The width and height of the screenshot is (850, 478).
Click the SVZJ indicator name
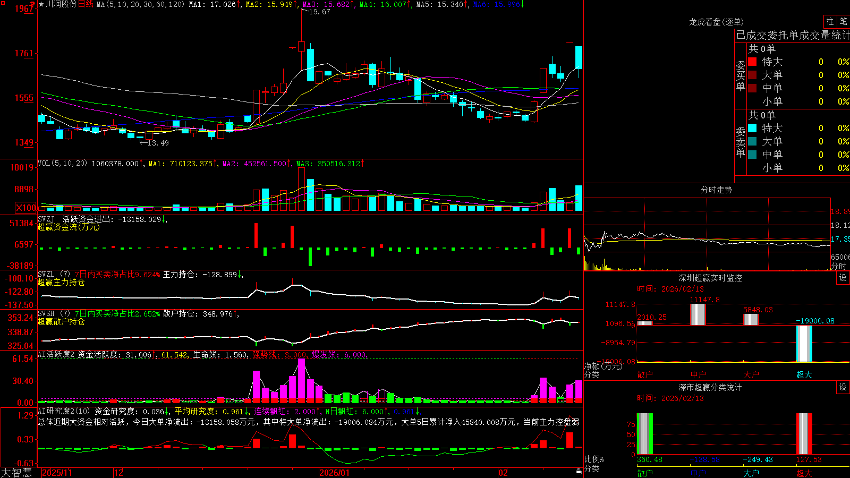[46, 219]
